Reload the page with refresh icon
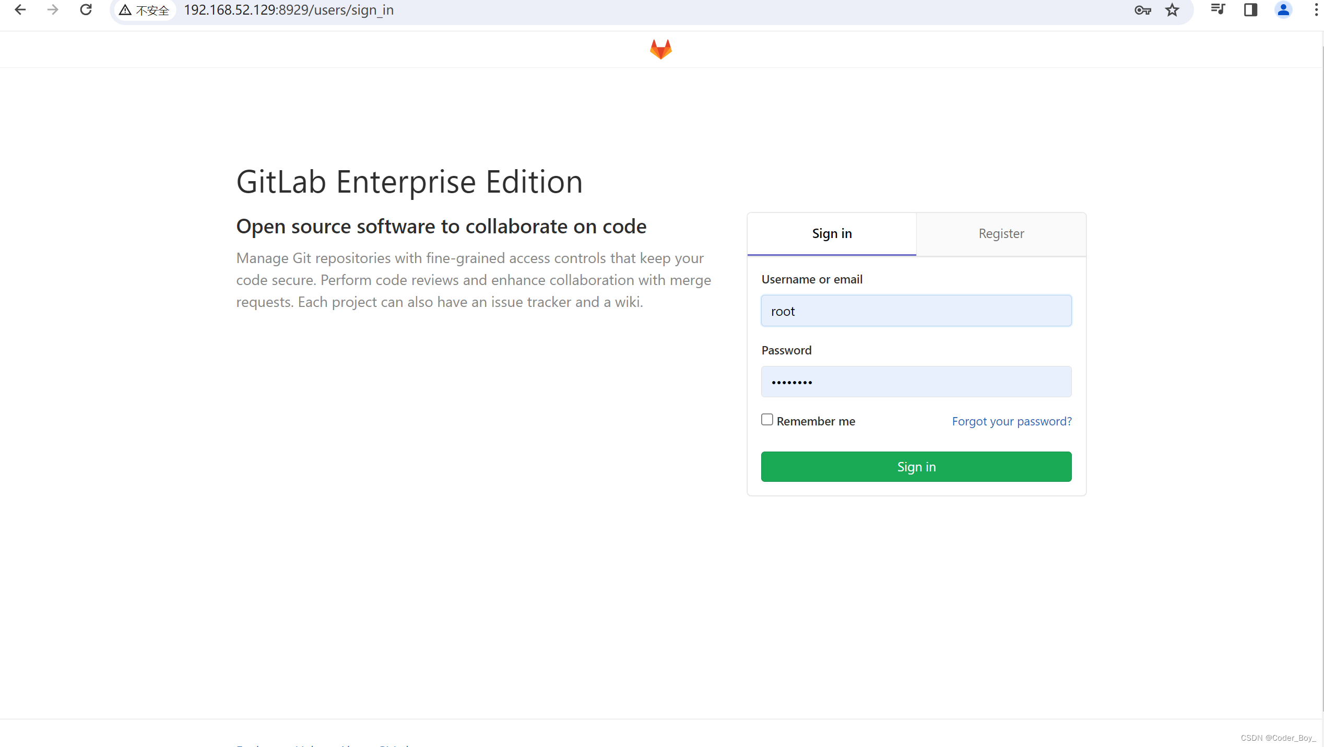Screen dimensions: 1324x747 86,10
